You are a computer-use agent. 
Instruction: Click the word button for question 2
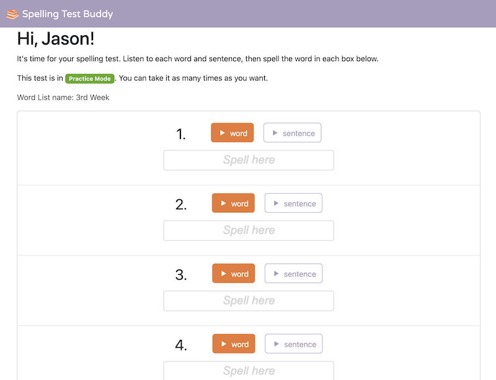[233, 203]
